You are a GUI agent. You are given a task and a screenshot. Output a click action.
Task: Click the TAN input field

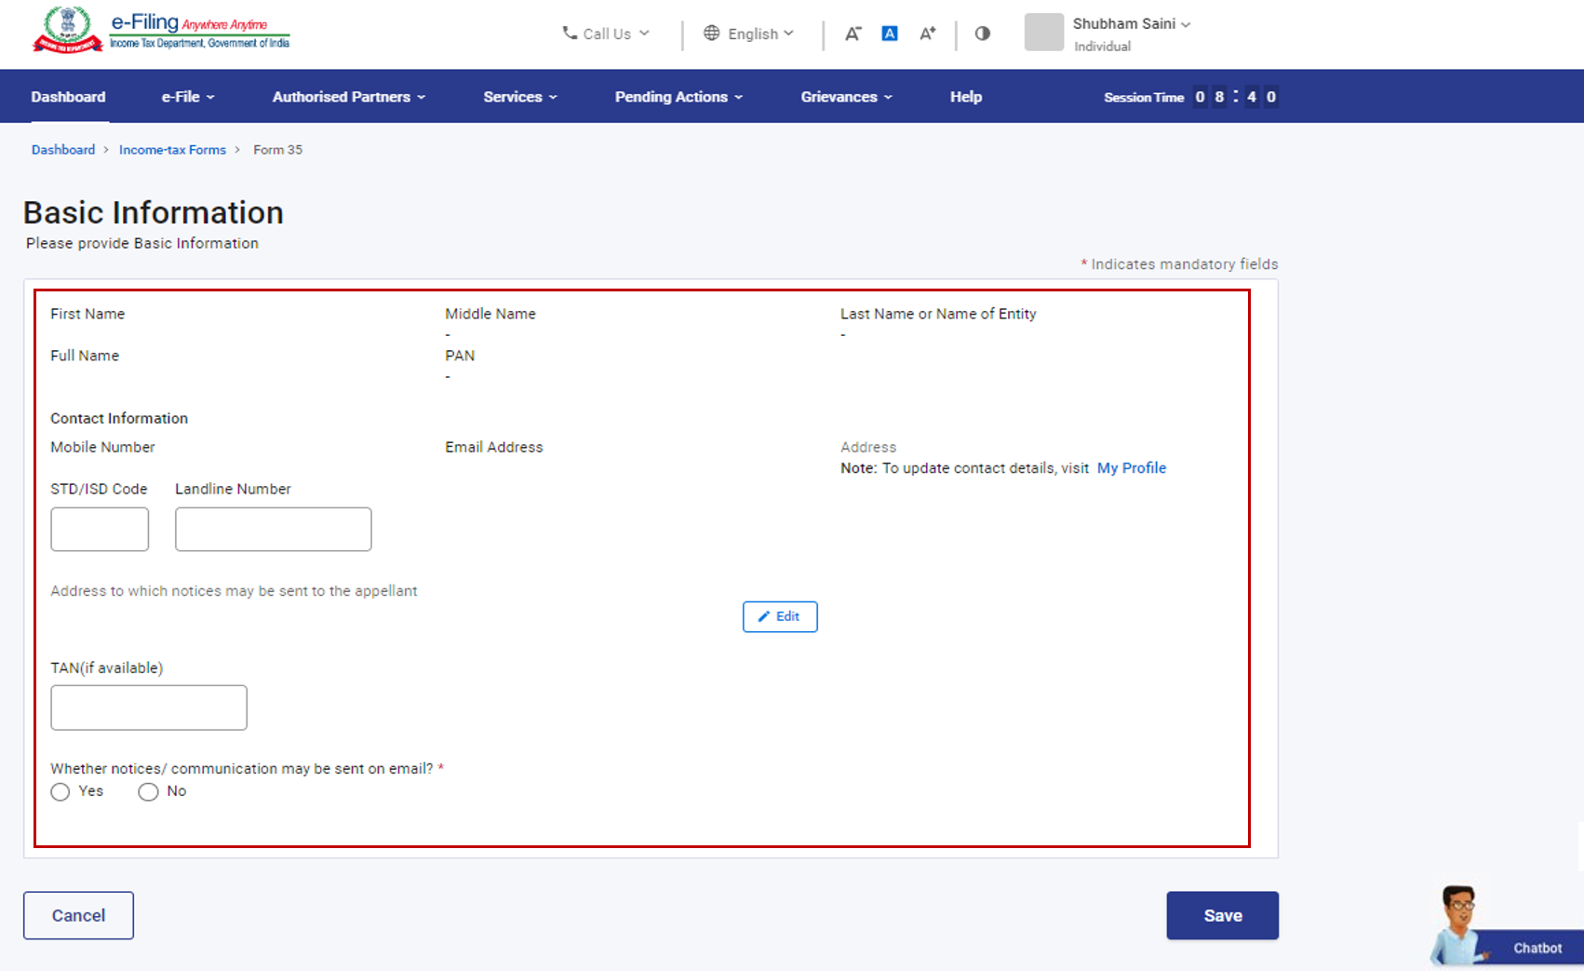pyautogui.click(x=148, y=708)
